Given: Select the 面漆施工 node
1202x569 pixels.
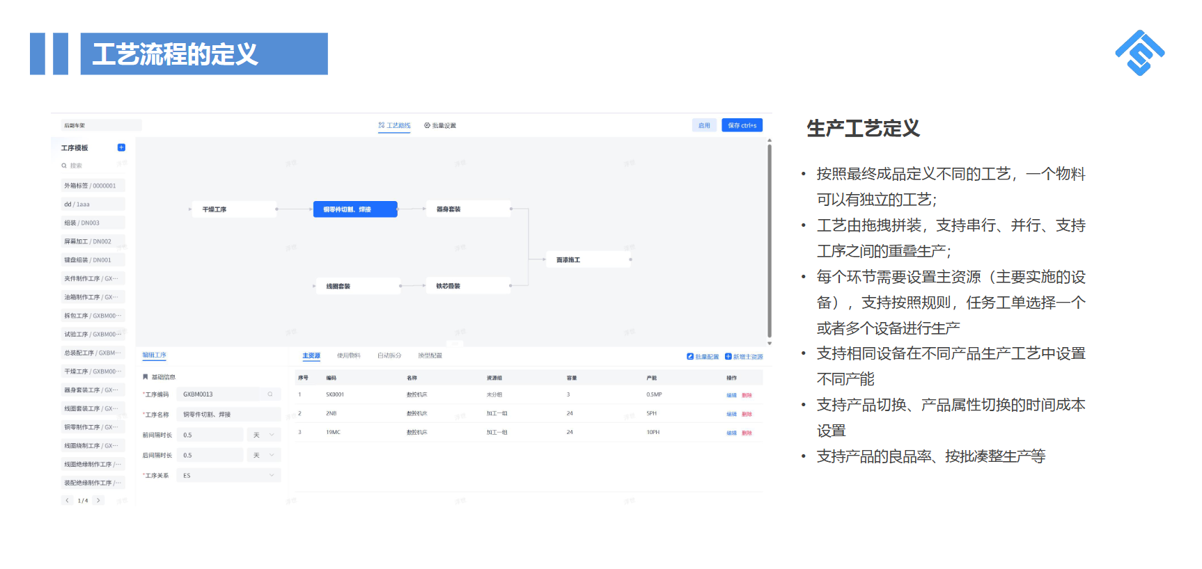Looking at the screenshot, I should pos(588,259).
